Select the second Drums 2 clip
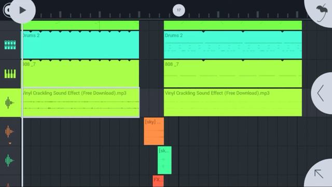The image size is (332, 187). [x=233, y=45]
